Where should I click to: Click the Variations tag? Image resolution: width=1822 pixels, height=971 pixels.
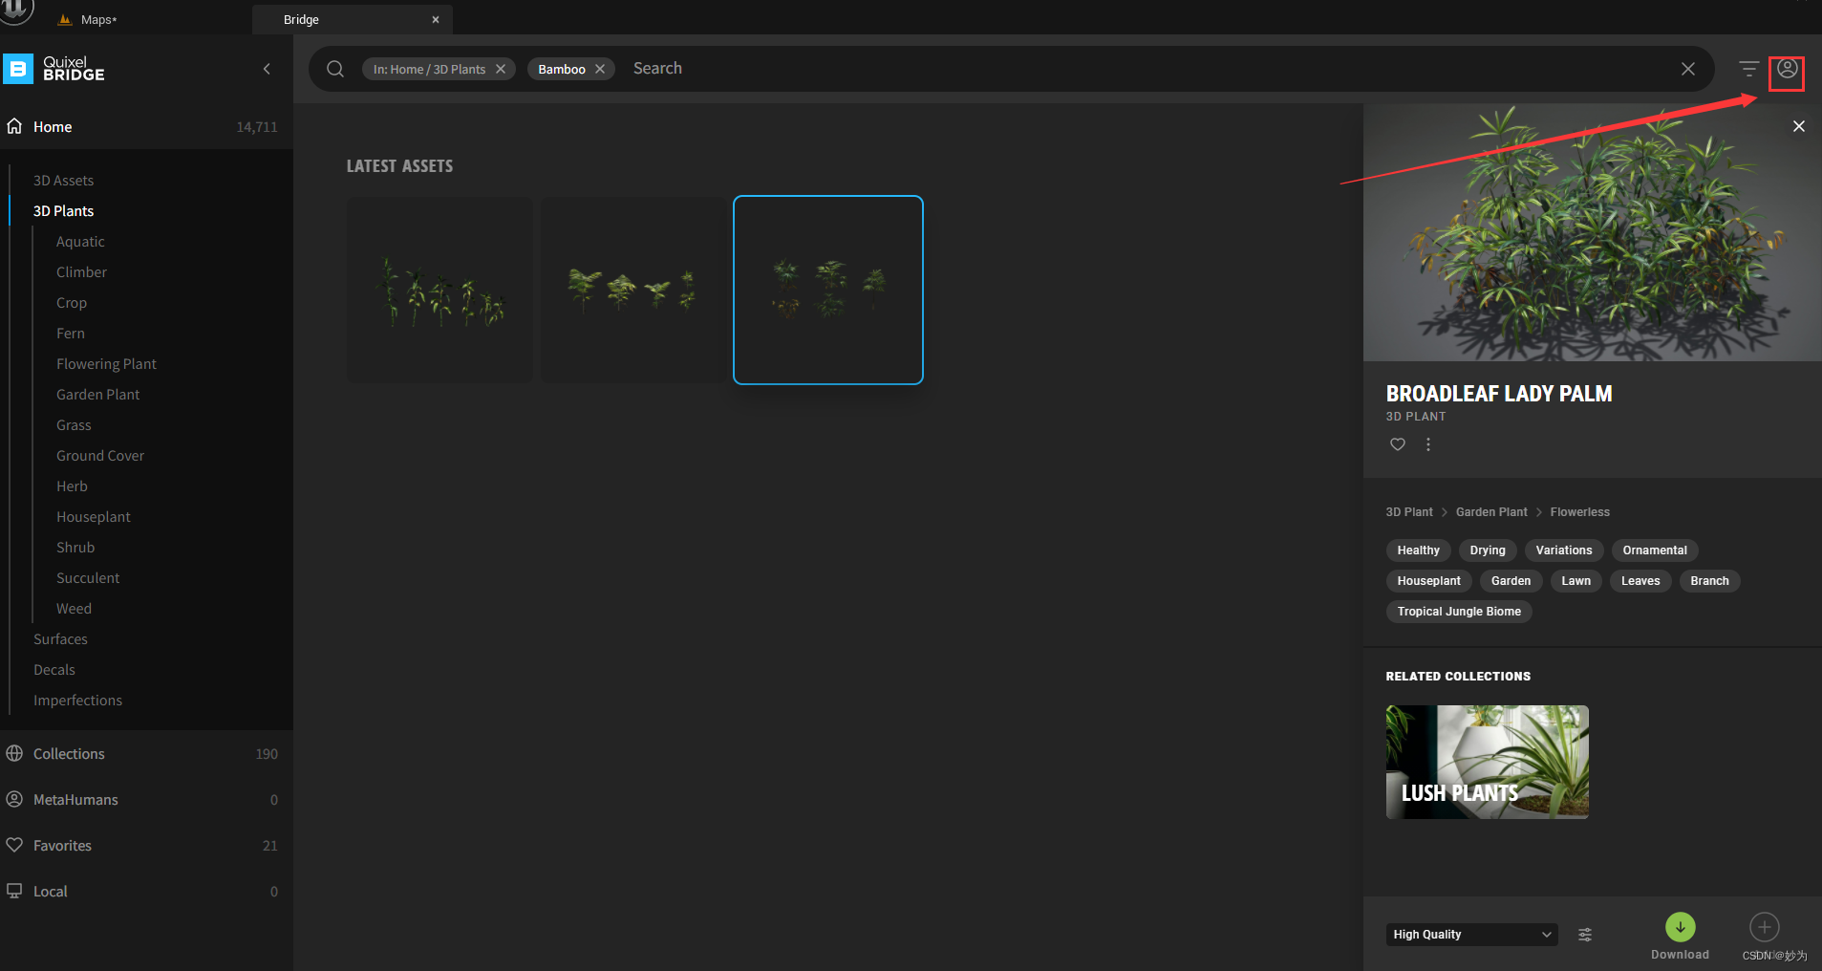coord(1564,550)
